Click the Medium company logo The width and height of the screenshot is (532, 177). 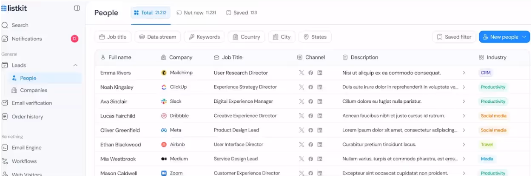(164, 159)
